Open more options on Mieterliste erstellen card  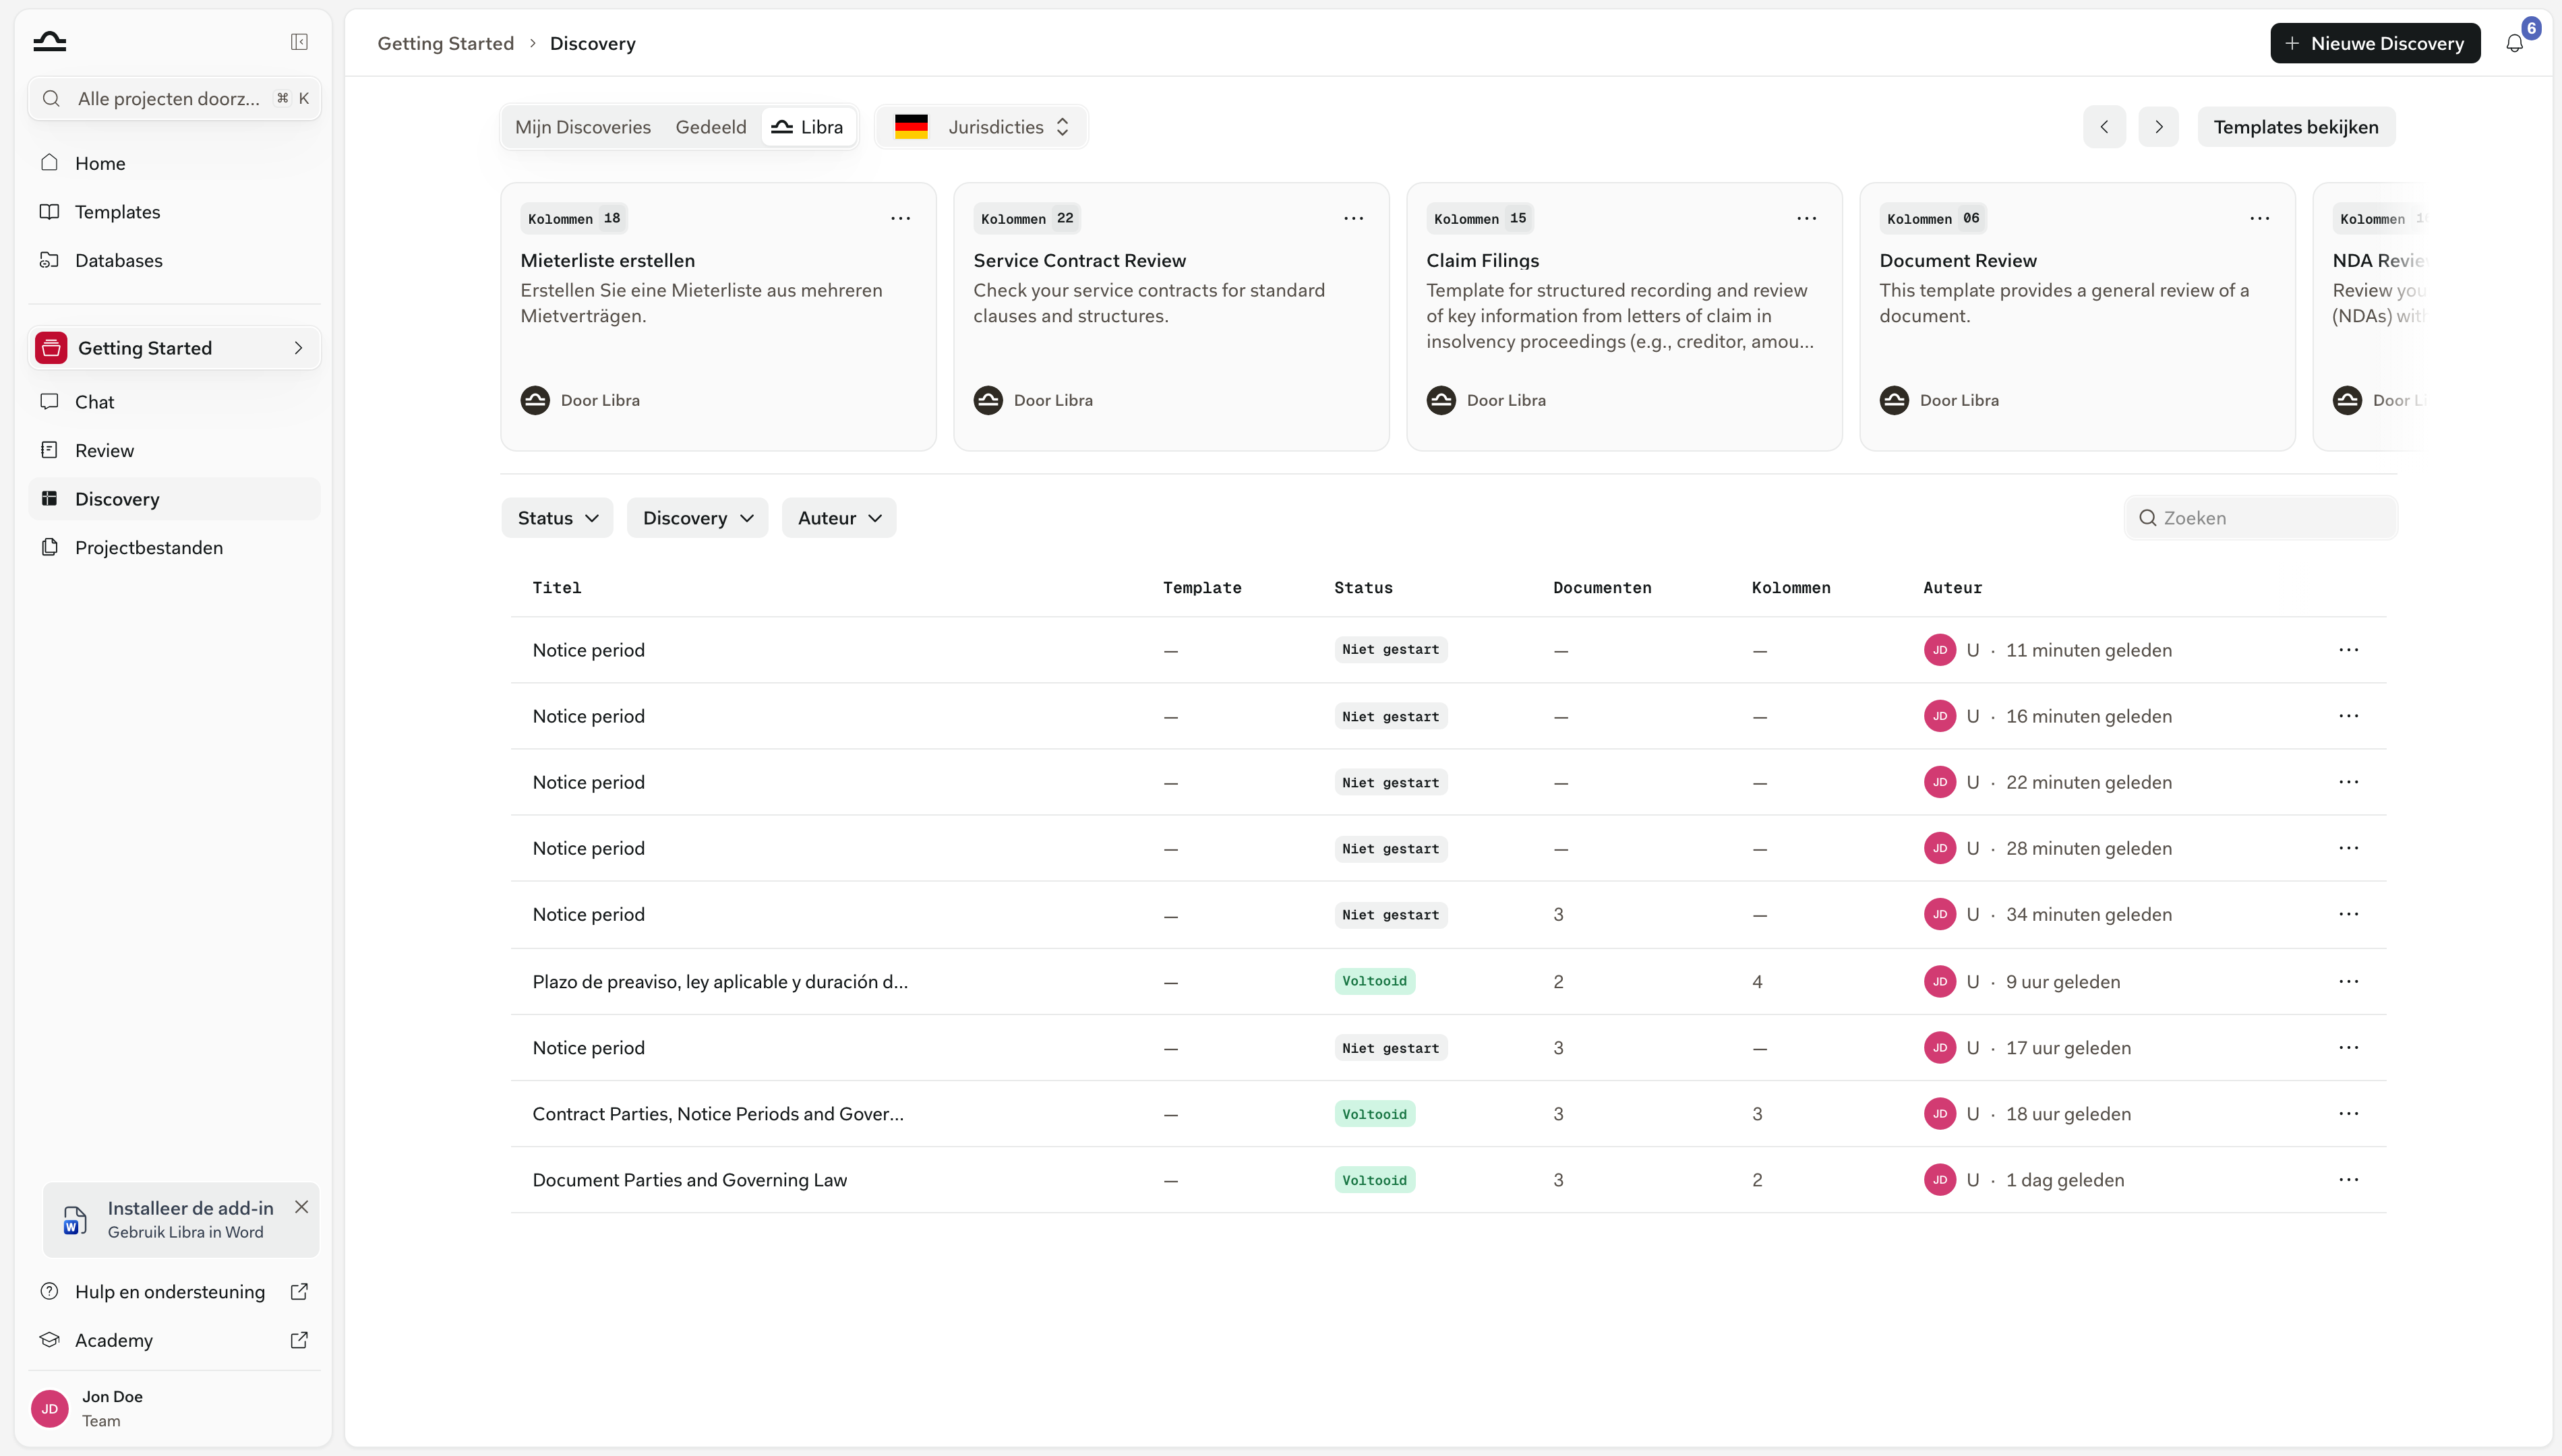(900, 218)
